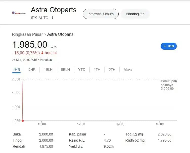Switch to the 1HR chart range
190x153 pixels.
pos(16,70)
